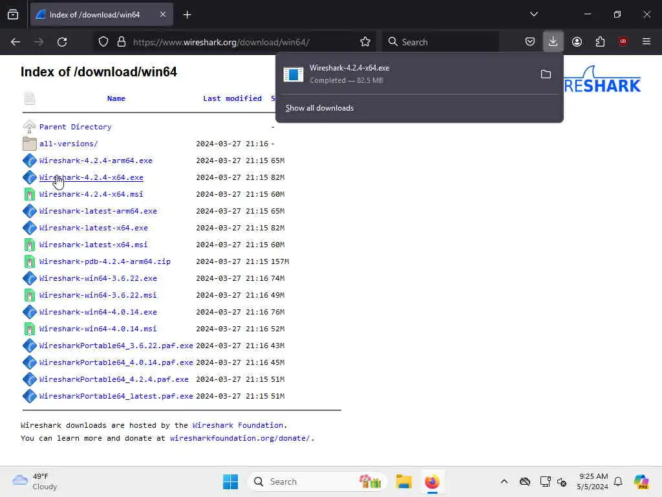Click the all-versions folder icon
Viewport: 662px width, 497px height.
(30, 144)
